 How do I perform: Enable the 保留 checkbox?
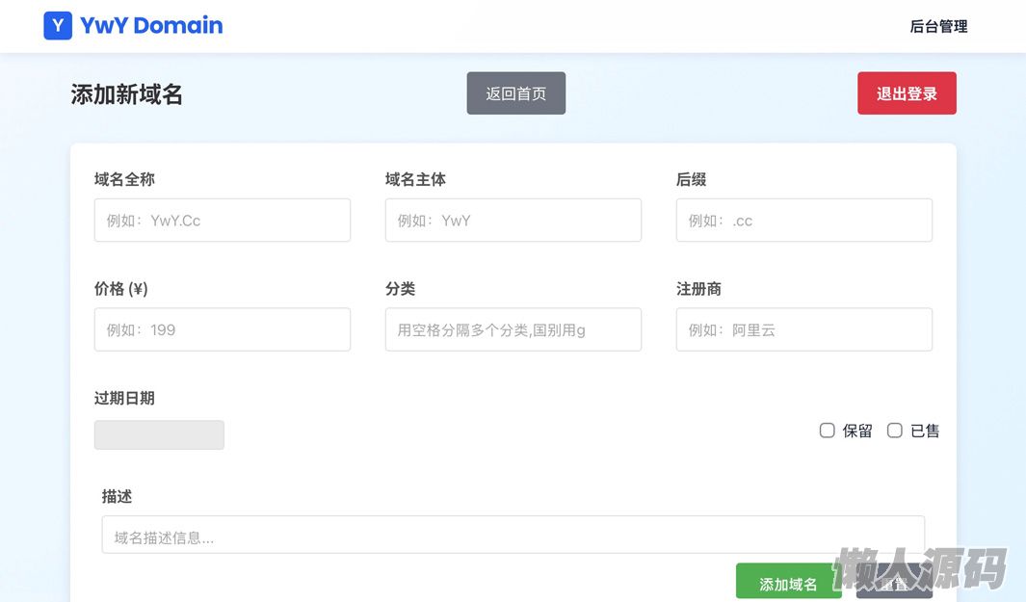pos(828,431)
